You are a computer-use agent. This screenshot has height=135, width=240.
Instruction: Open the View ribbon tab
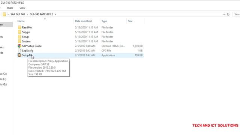22,8
